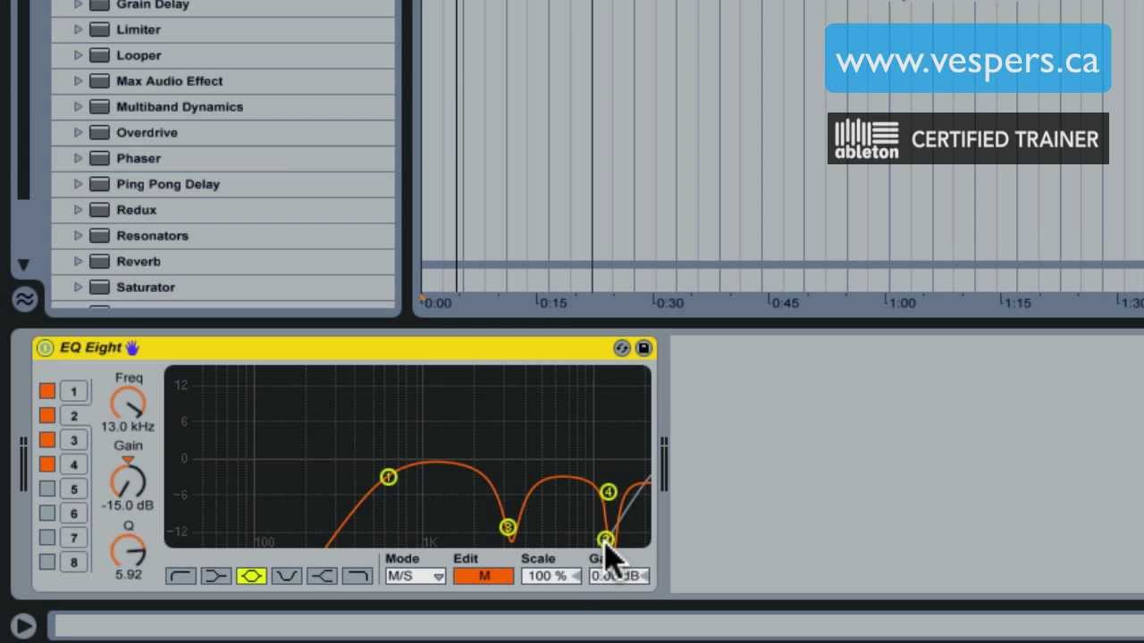Open the Mode M/S dropdown
Image resolution: width=1144 pixels, height=643 pixels.
416,576
